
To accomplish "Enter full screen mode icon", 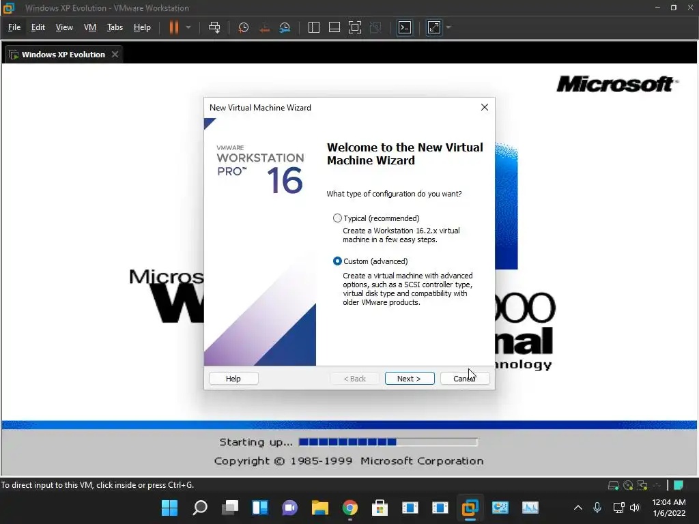I will [x=355, y=27].
